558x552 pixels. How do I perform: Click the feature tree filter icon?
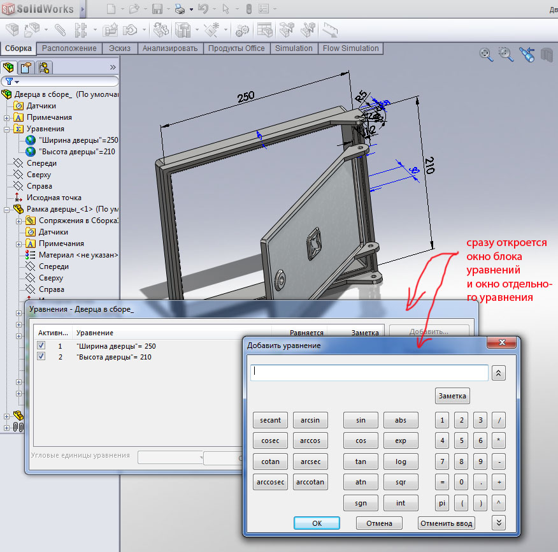click(10, 82)
